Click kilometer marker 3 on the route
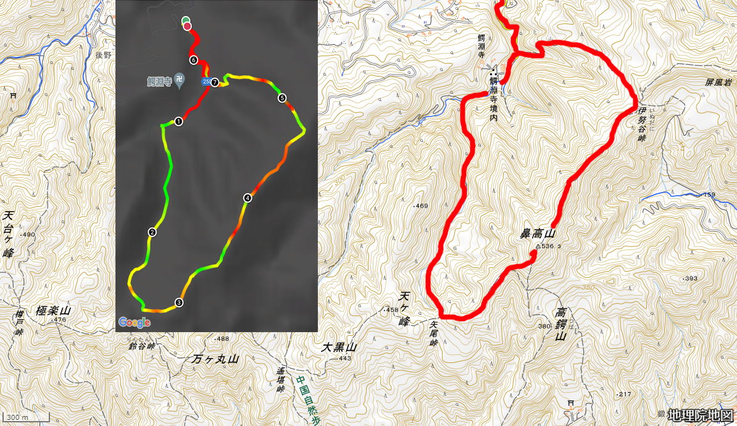The width and height of the screenshot is (737, 426). (179, 303)
